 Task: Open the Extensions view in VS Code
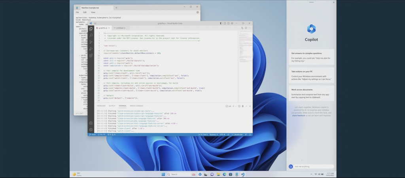tap(91, 55)
